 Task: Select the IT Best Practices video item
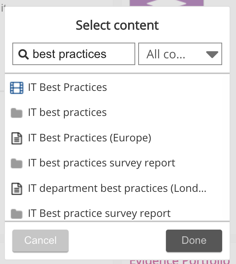[x=67, y=88]
